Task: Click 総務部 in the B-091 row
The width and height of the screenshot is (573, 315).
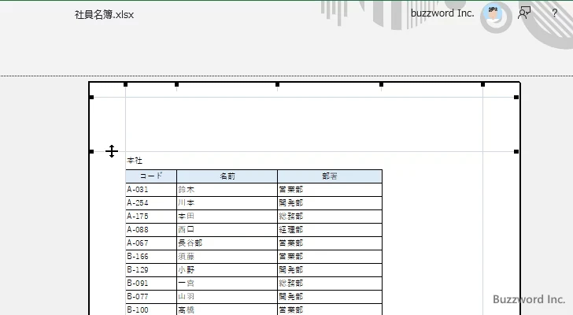Action: [x=291, y=283]
